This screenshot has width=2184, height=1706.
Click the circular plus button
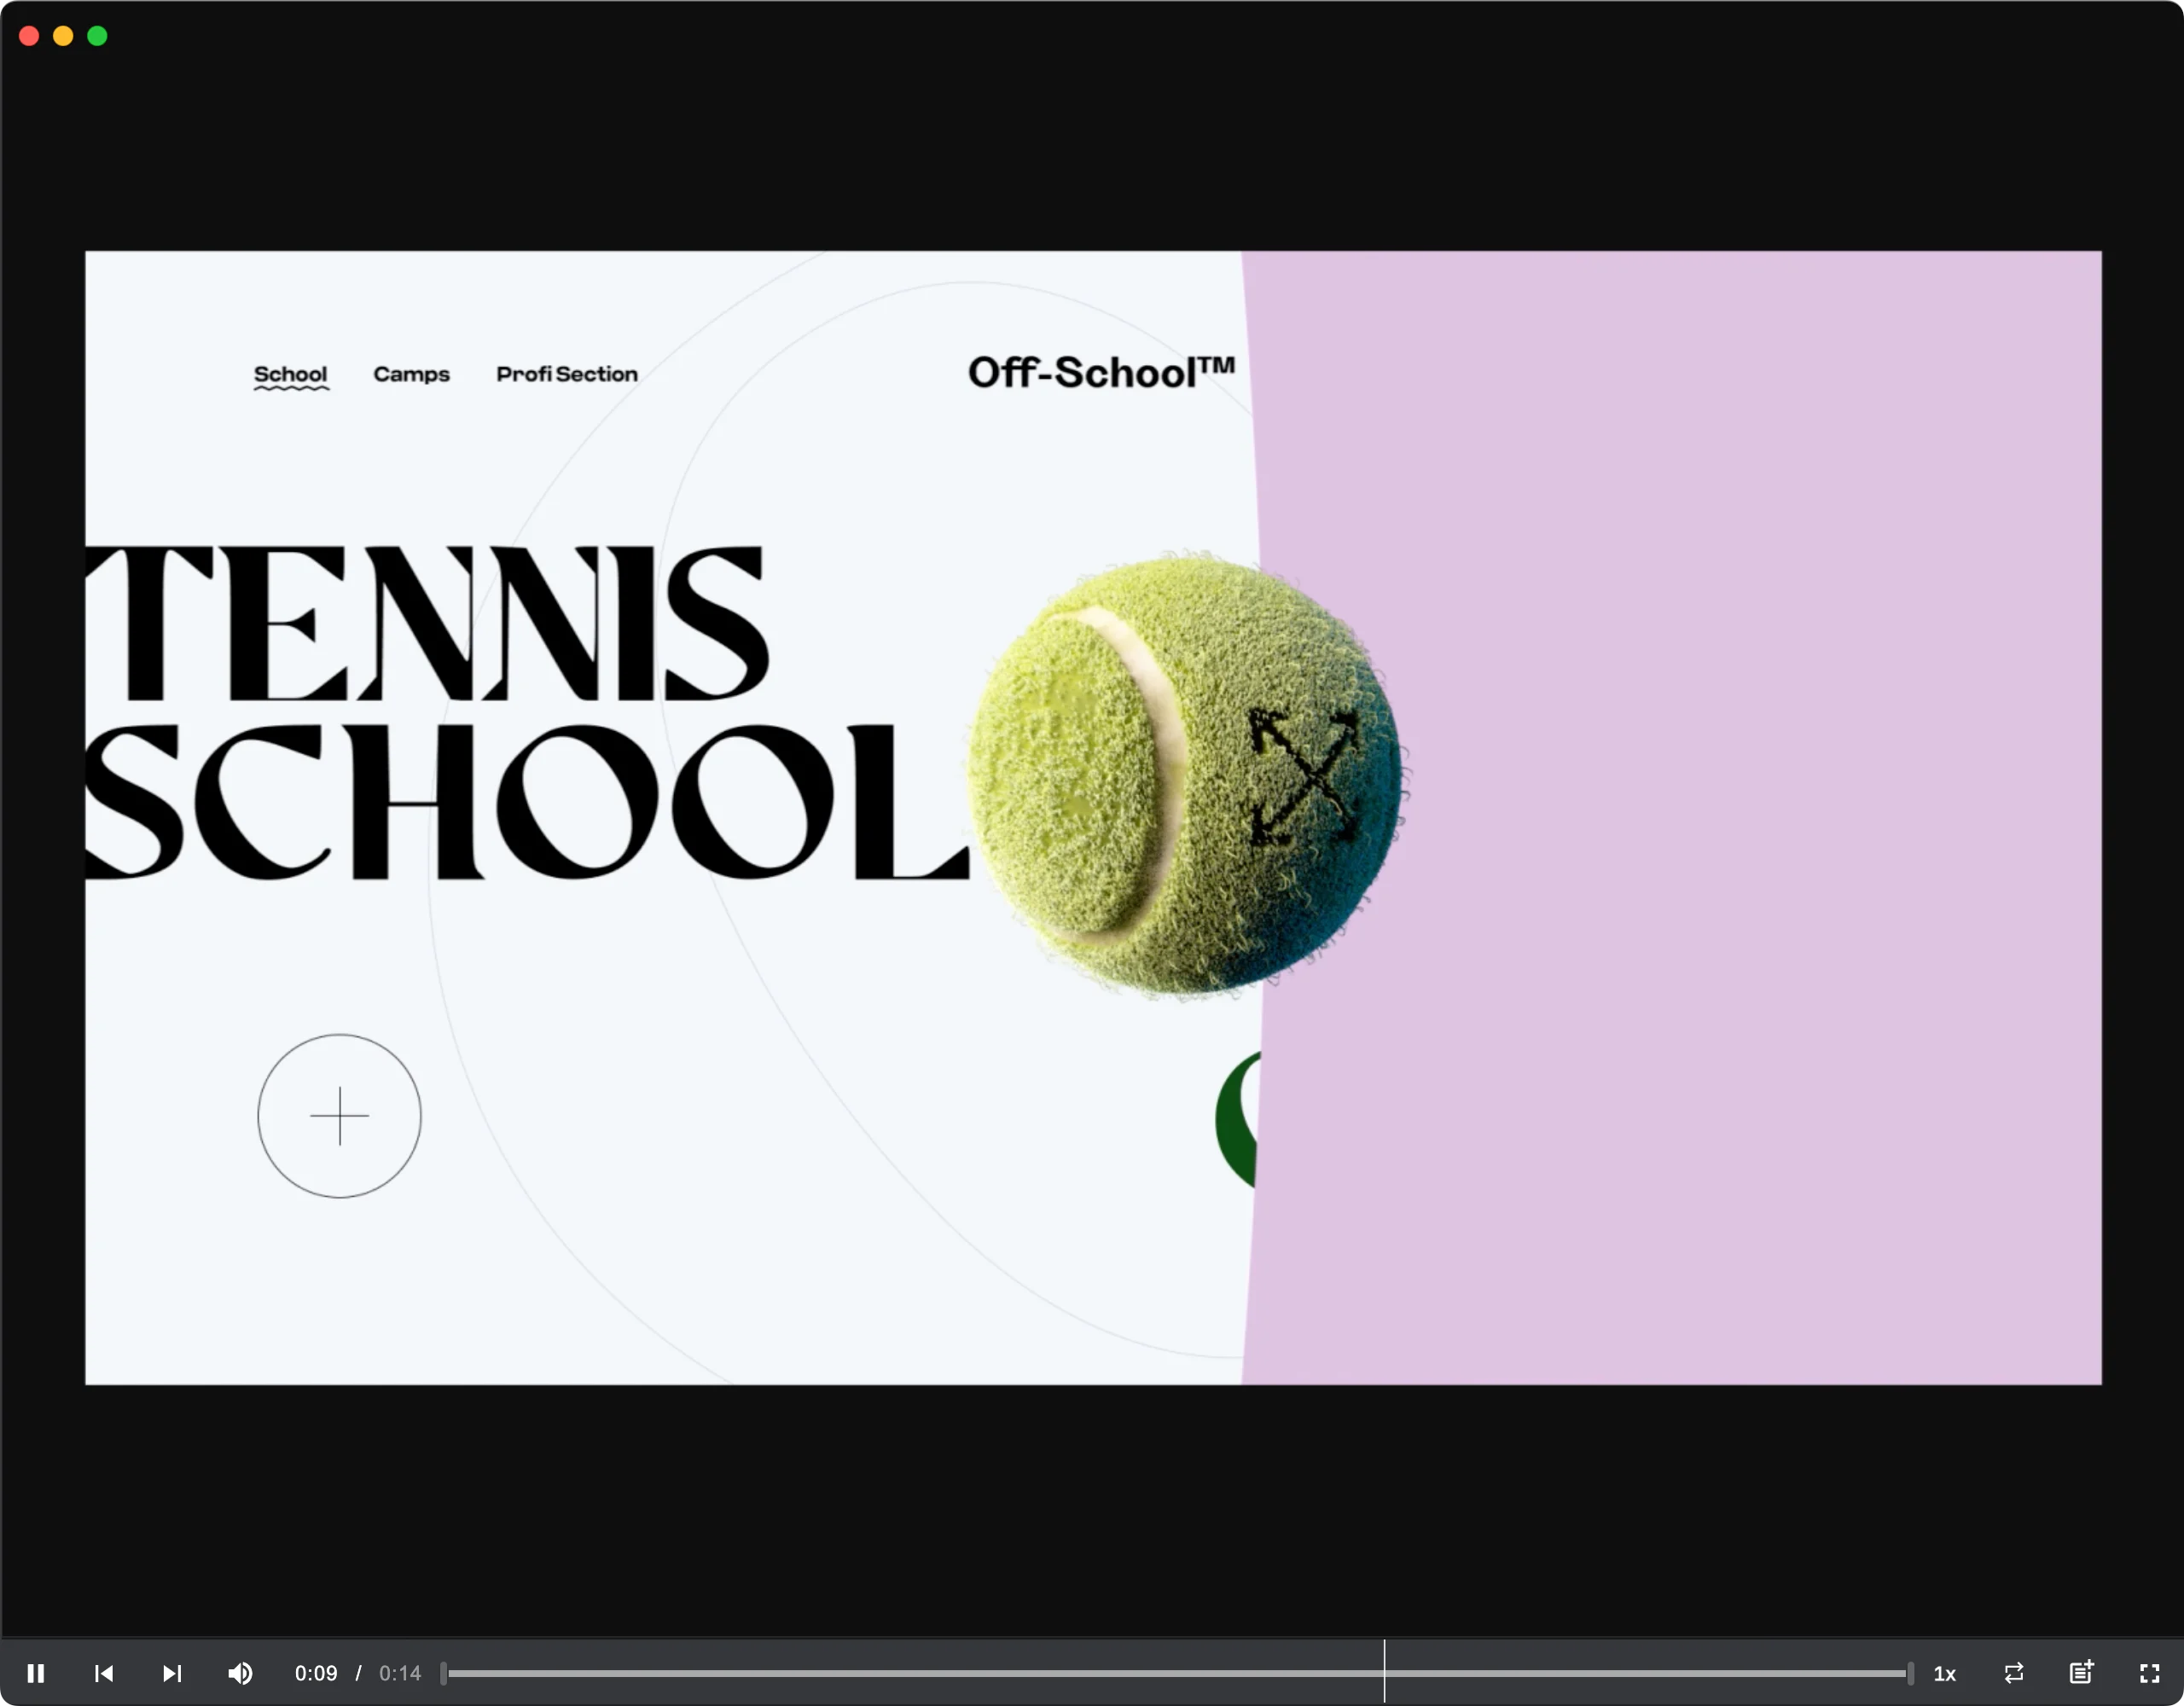point(340,1116)
